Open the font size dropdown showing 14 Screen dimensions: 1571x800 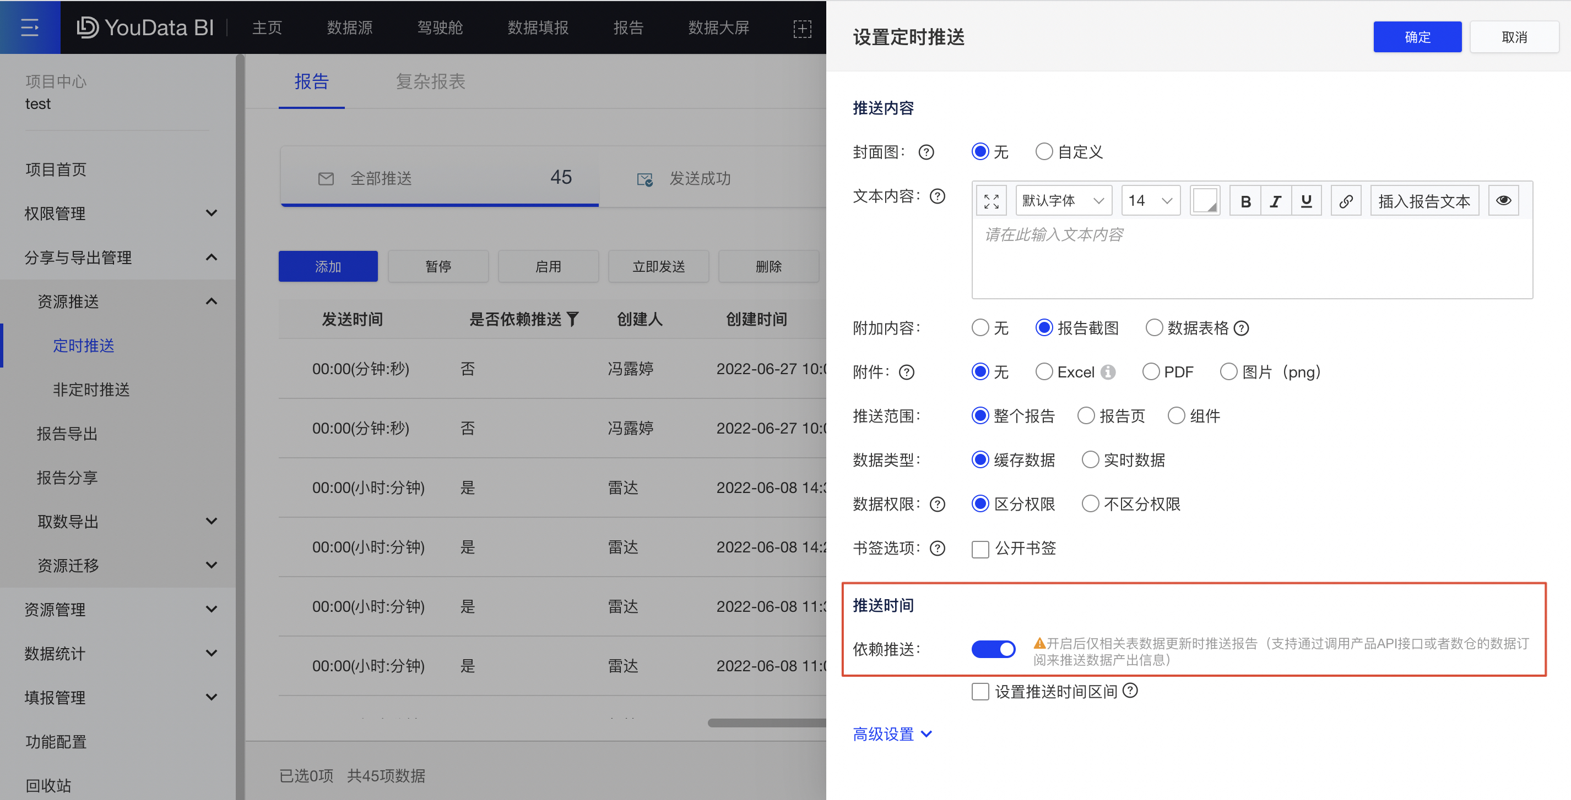point(1150,200)
